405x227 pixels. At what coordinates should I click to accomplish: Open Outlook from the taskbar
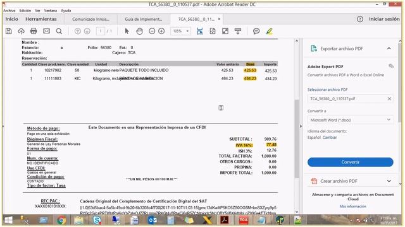[153, 220]
